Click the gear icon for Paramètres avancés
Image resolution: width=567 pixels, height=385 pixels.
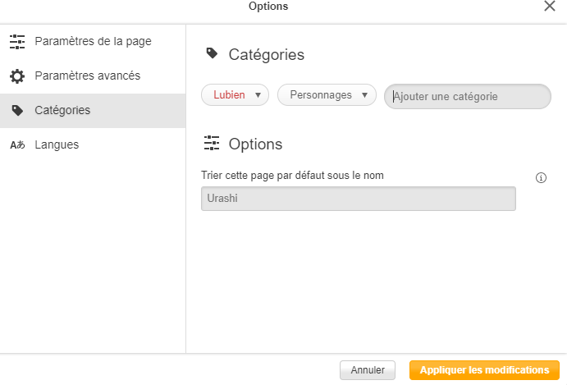(16, 76)
